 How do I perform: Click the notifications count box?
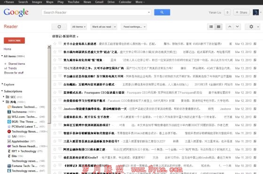pyautogui.click(x=227, y=12)
